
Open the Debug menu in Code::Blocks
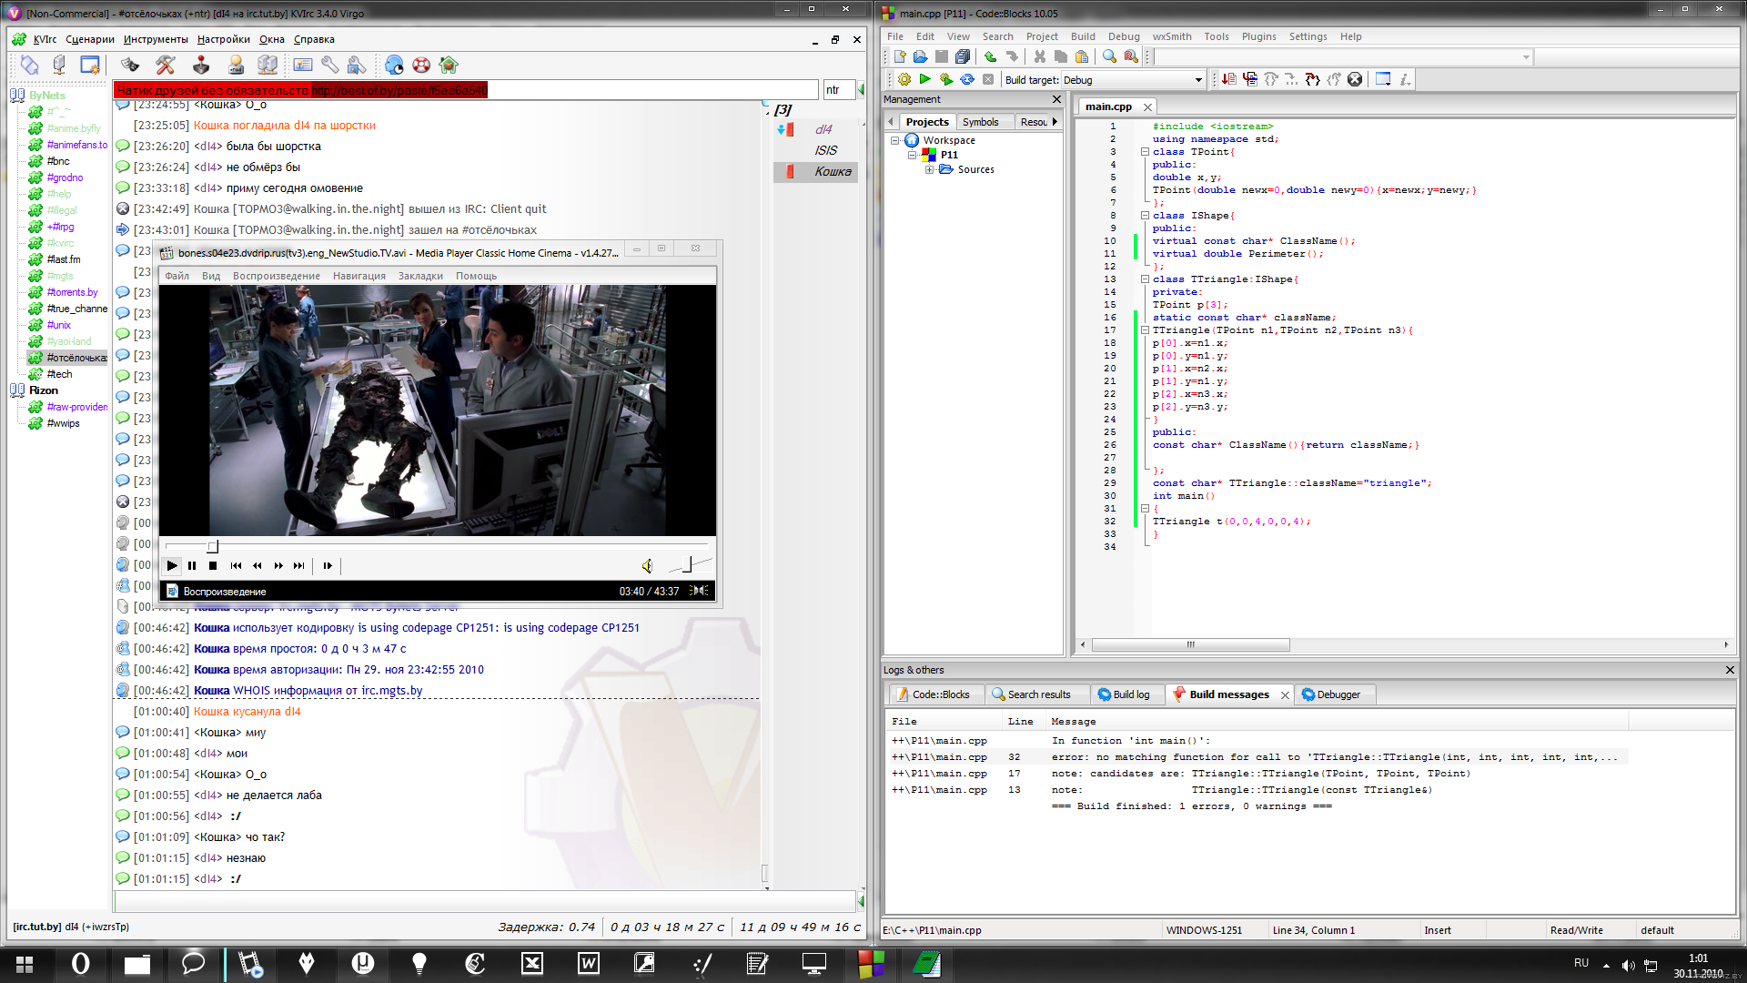[1123, 36]
